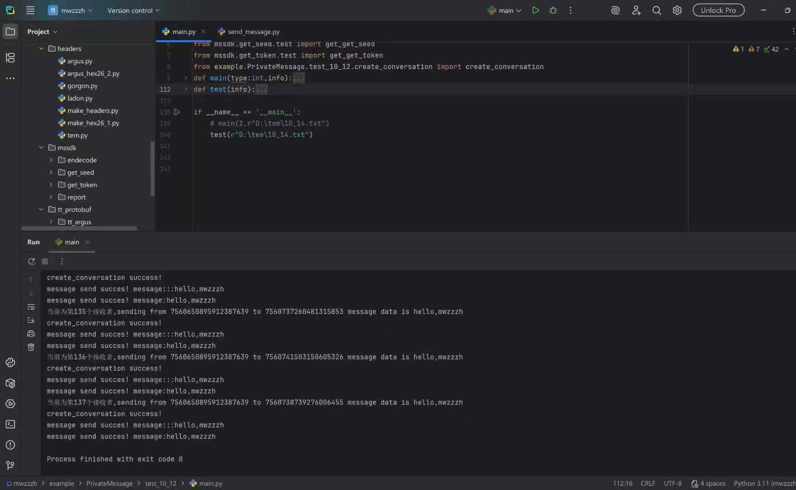Click project tree horizontal scrollbar
Viewport: 796px width, 490px height.
click(x=79, y=228)
